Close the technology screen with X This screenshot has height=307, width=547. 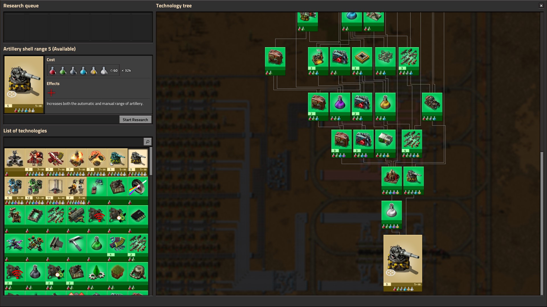[541, 6]
